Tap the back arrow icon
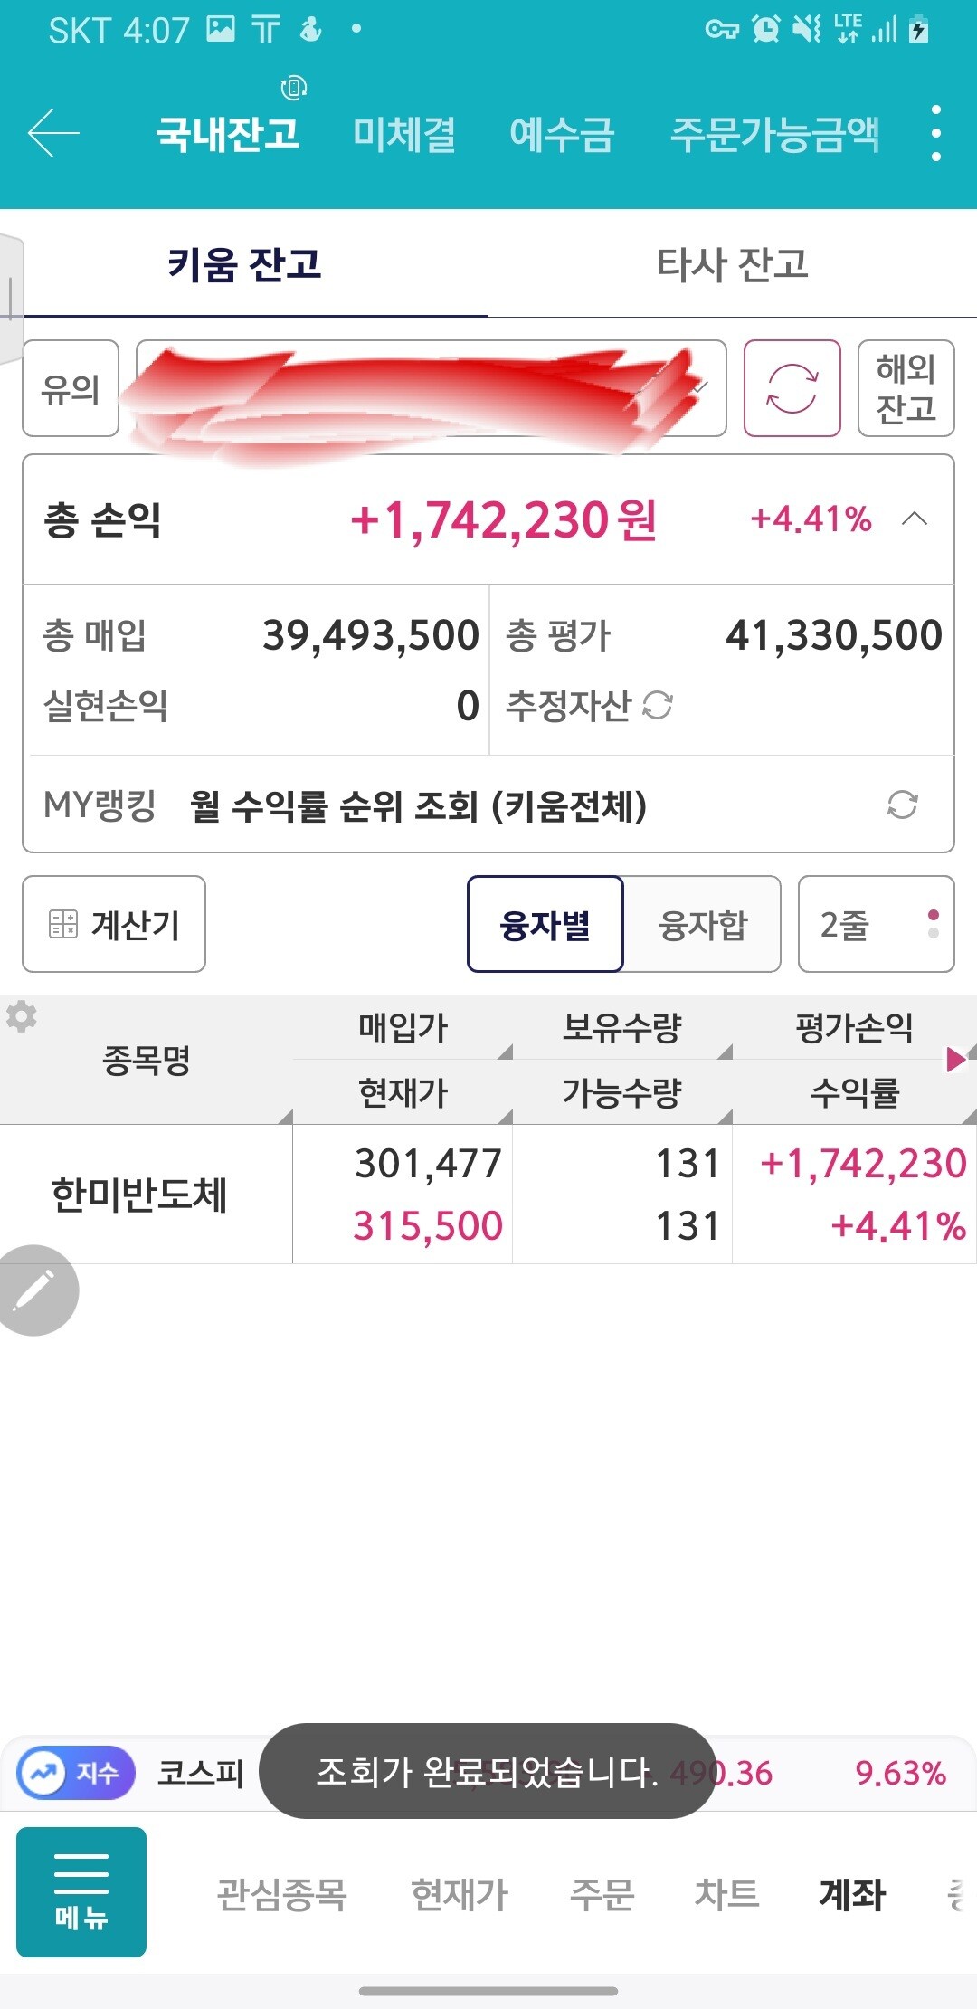The image size is (977, 2009). pyautogui.click(x=54, y=133)
